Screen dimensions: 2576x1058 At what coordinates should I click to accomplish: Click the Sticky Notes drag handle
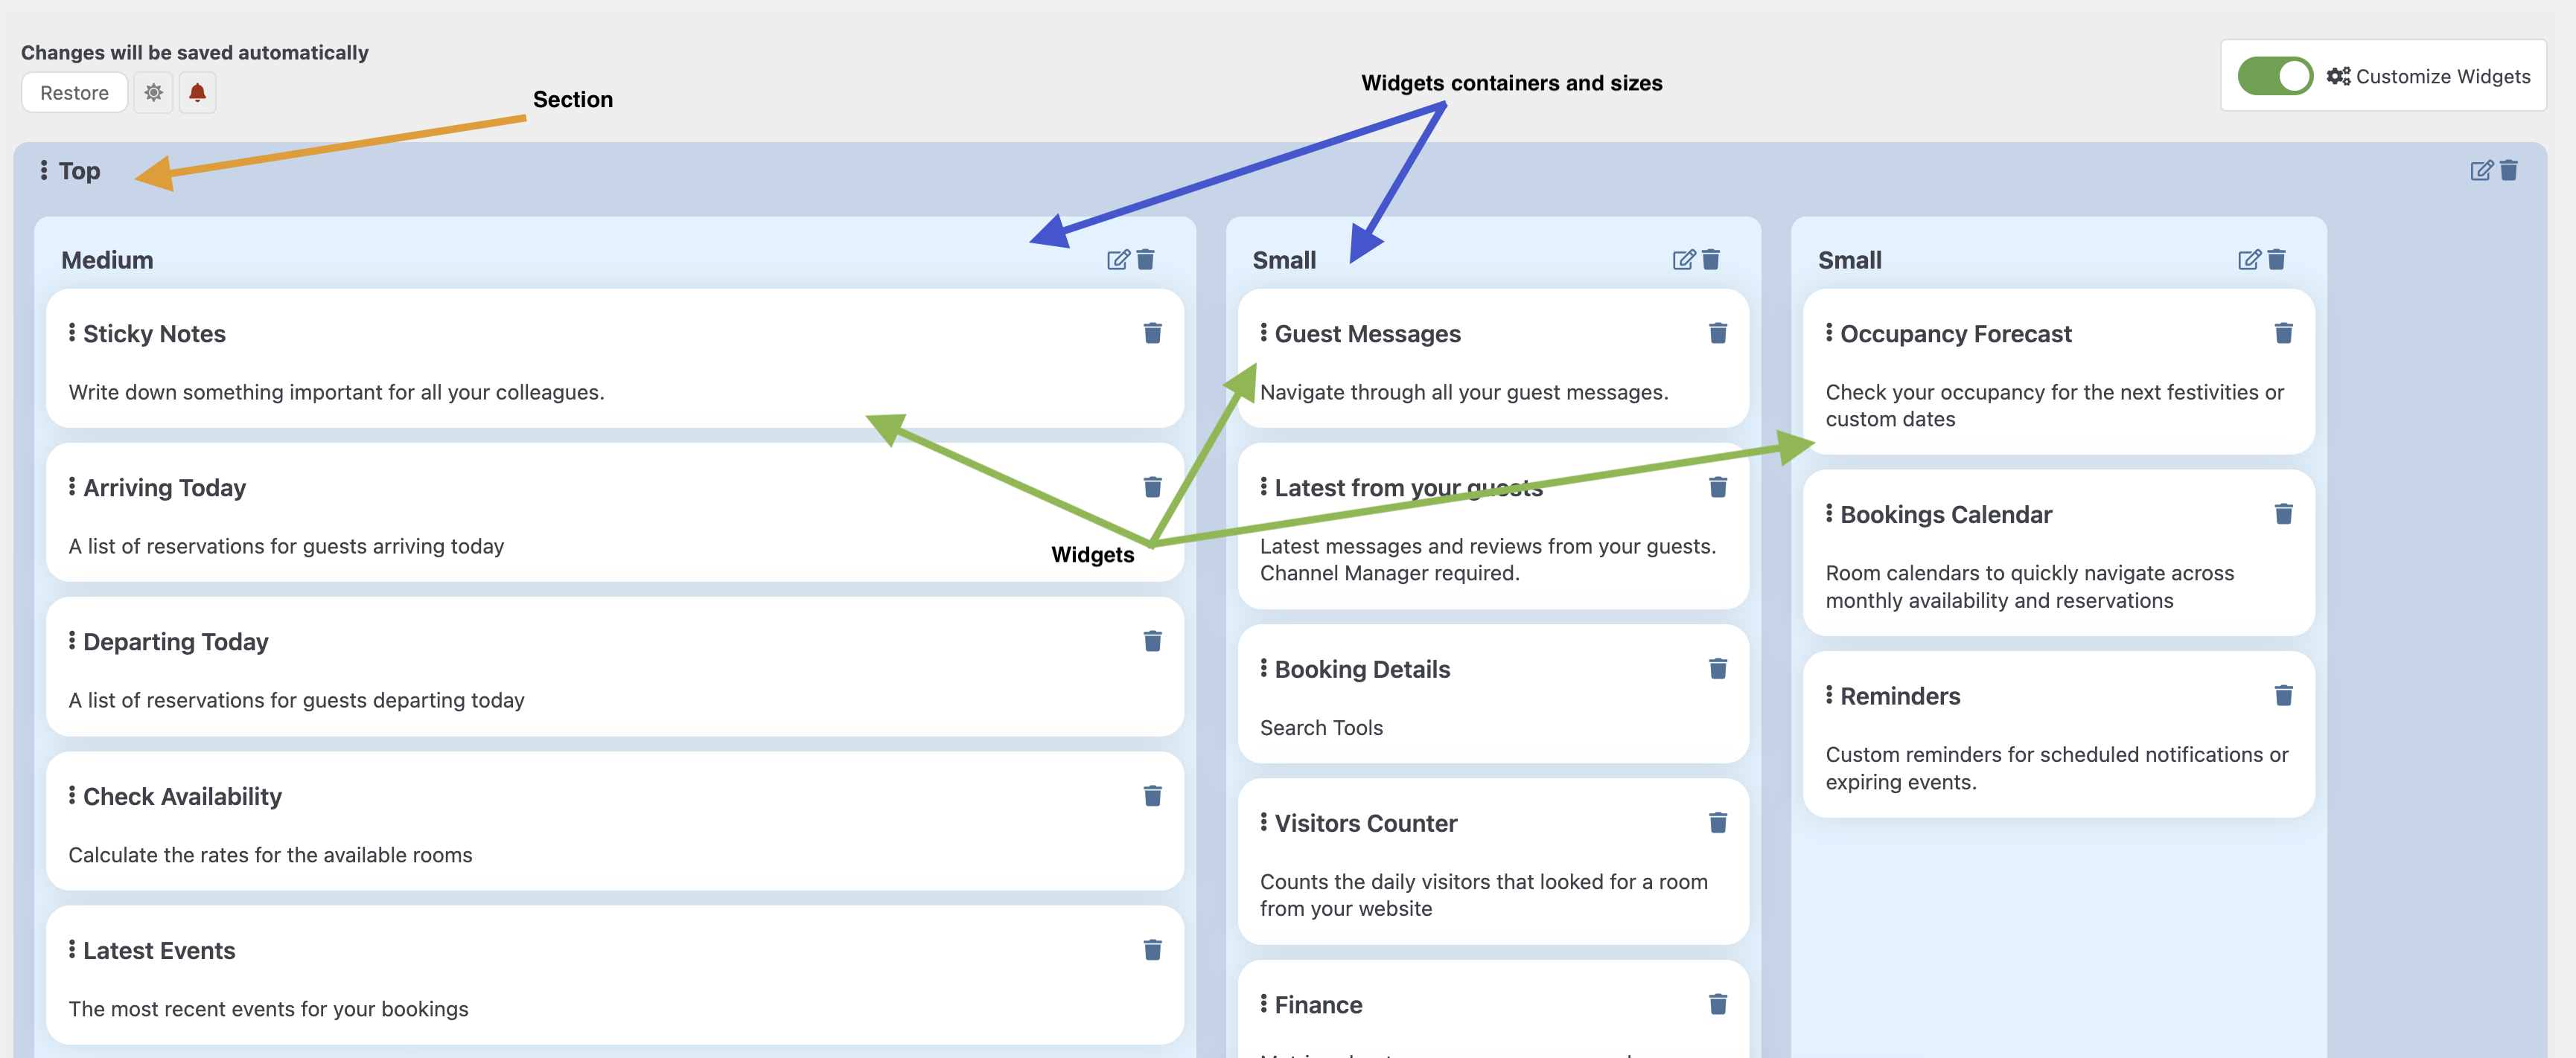click(72, 333)
